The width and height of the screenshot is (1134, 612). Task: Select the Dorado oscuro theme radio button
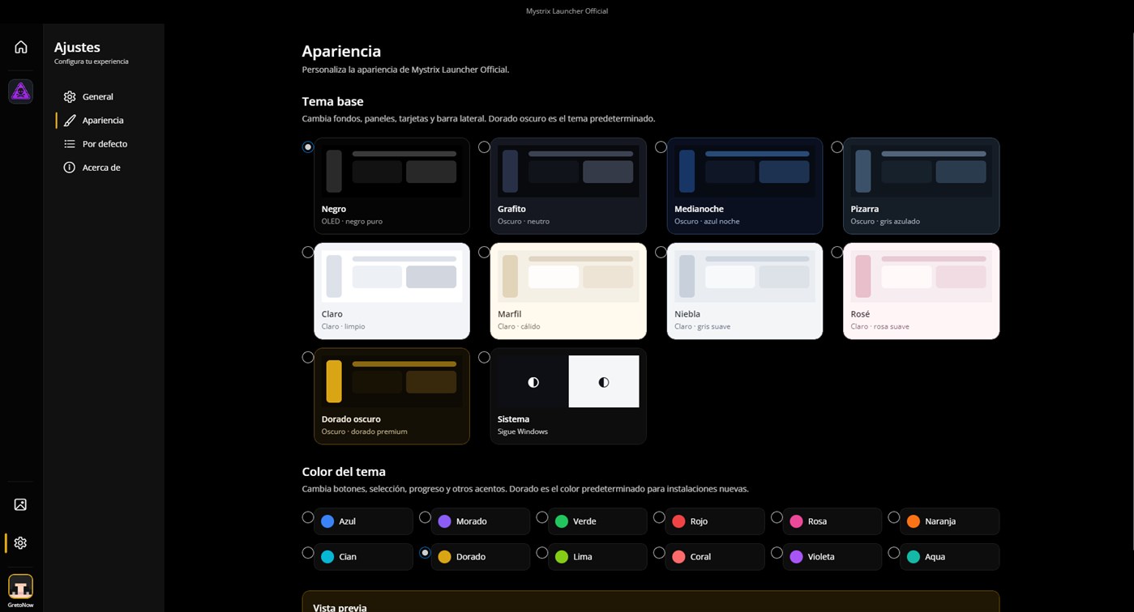click(x=308, y=358)
